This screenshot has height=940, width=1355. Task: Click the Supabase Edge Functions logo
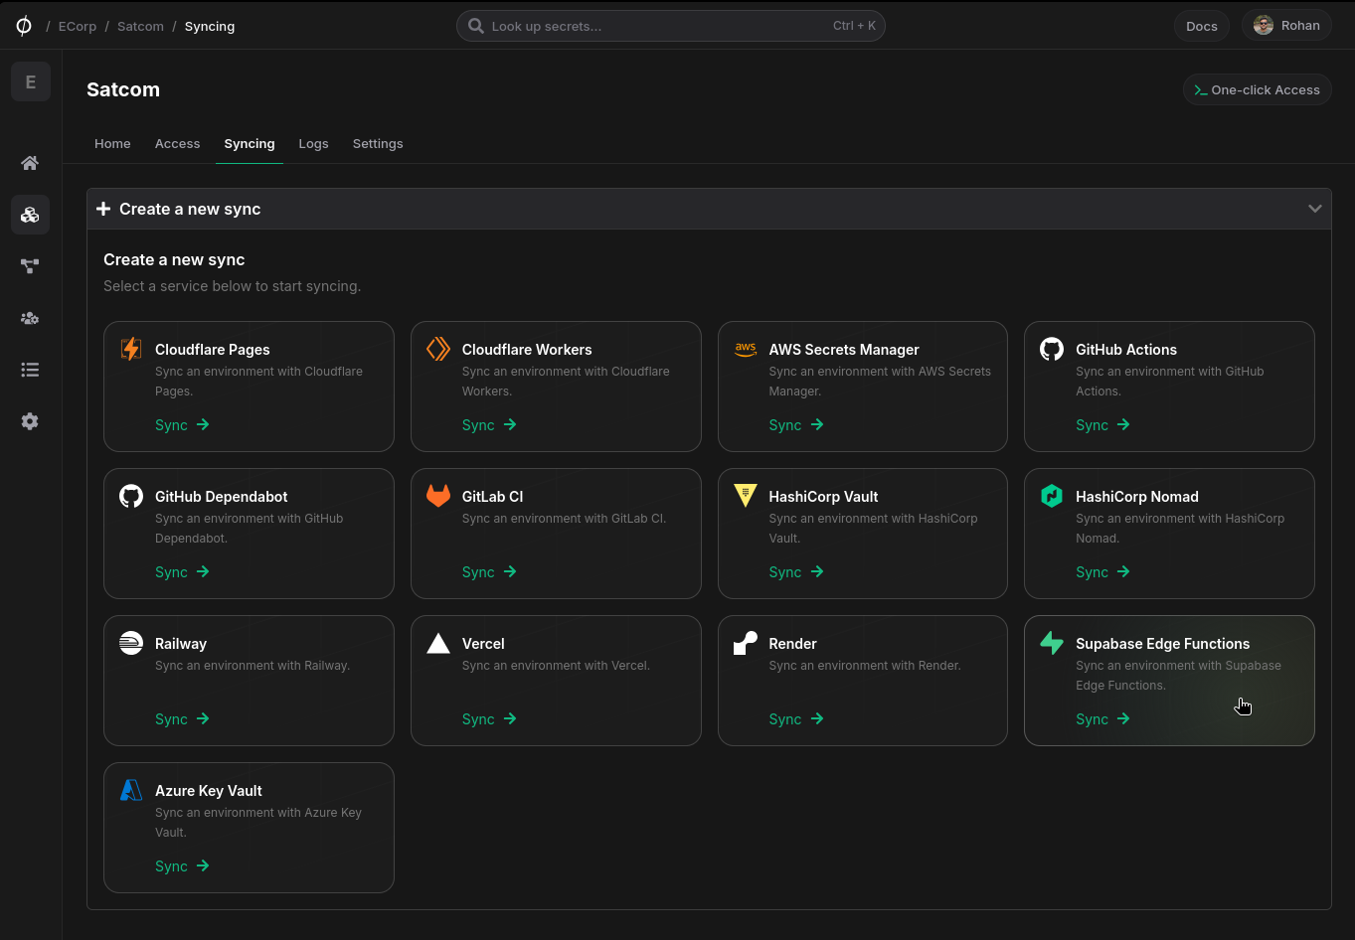(1052, 643)
